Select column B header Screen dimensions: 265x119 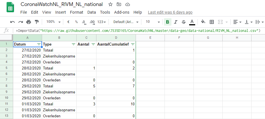pyautogui.click(x=59, y=38)
